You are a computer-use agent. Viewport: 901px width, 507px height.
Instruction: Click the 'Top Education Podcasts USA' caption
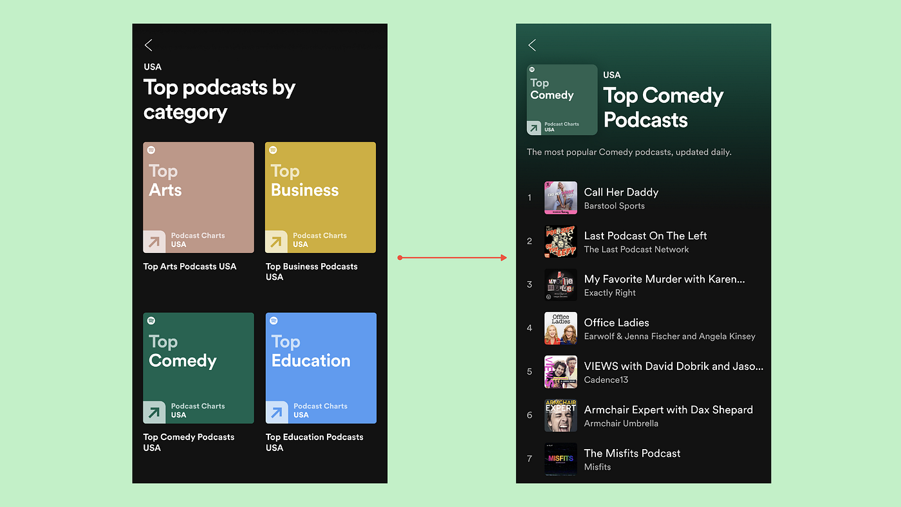(x=314, y=442)
